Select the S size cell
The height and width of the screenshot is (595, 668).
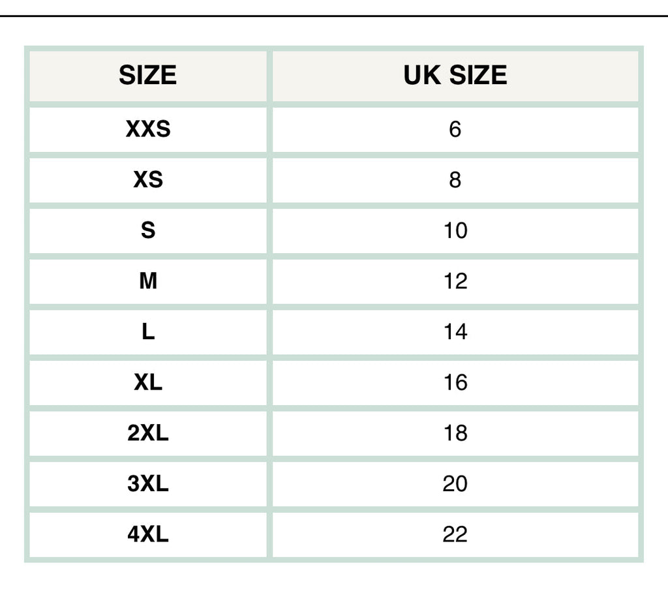(148, 230)
